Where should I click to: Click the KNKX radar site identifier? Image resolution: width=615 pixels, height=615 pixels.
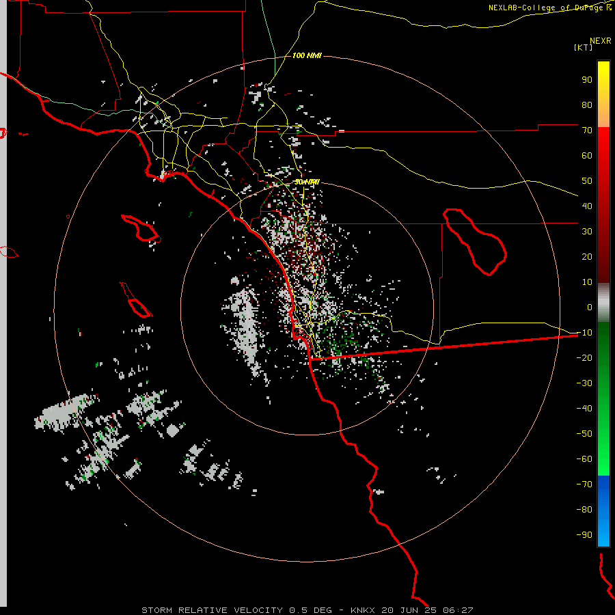(x=363, y=610)
